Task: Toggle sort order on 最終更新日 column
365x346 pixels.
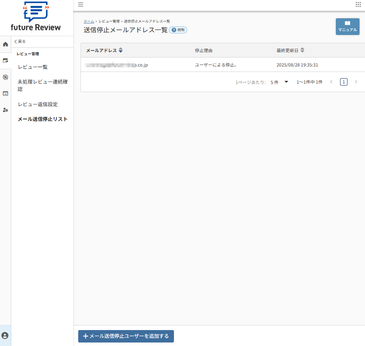Action: coord(303,50)
